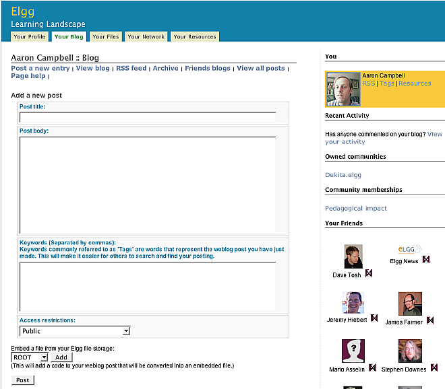Click into the Post title field

(x=148, y=117)
